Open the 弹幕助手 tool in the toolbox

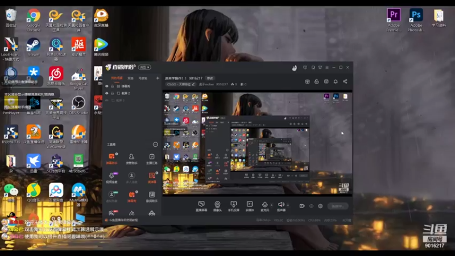coord(111,159)
